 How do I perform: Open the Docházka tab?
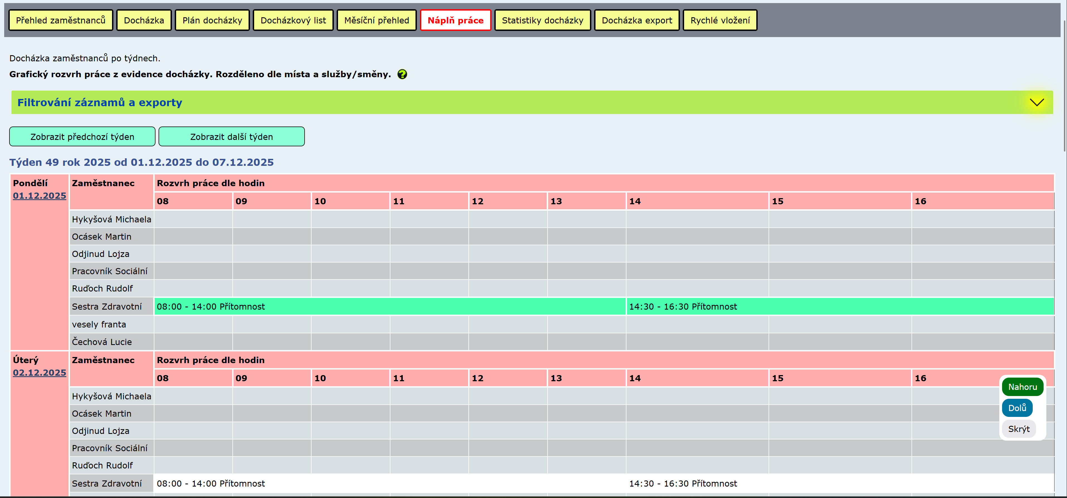click(x=144, y=20)
